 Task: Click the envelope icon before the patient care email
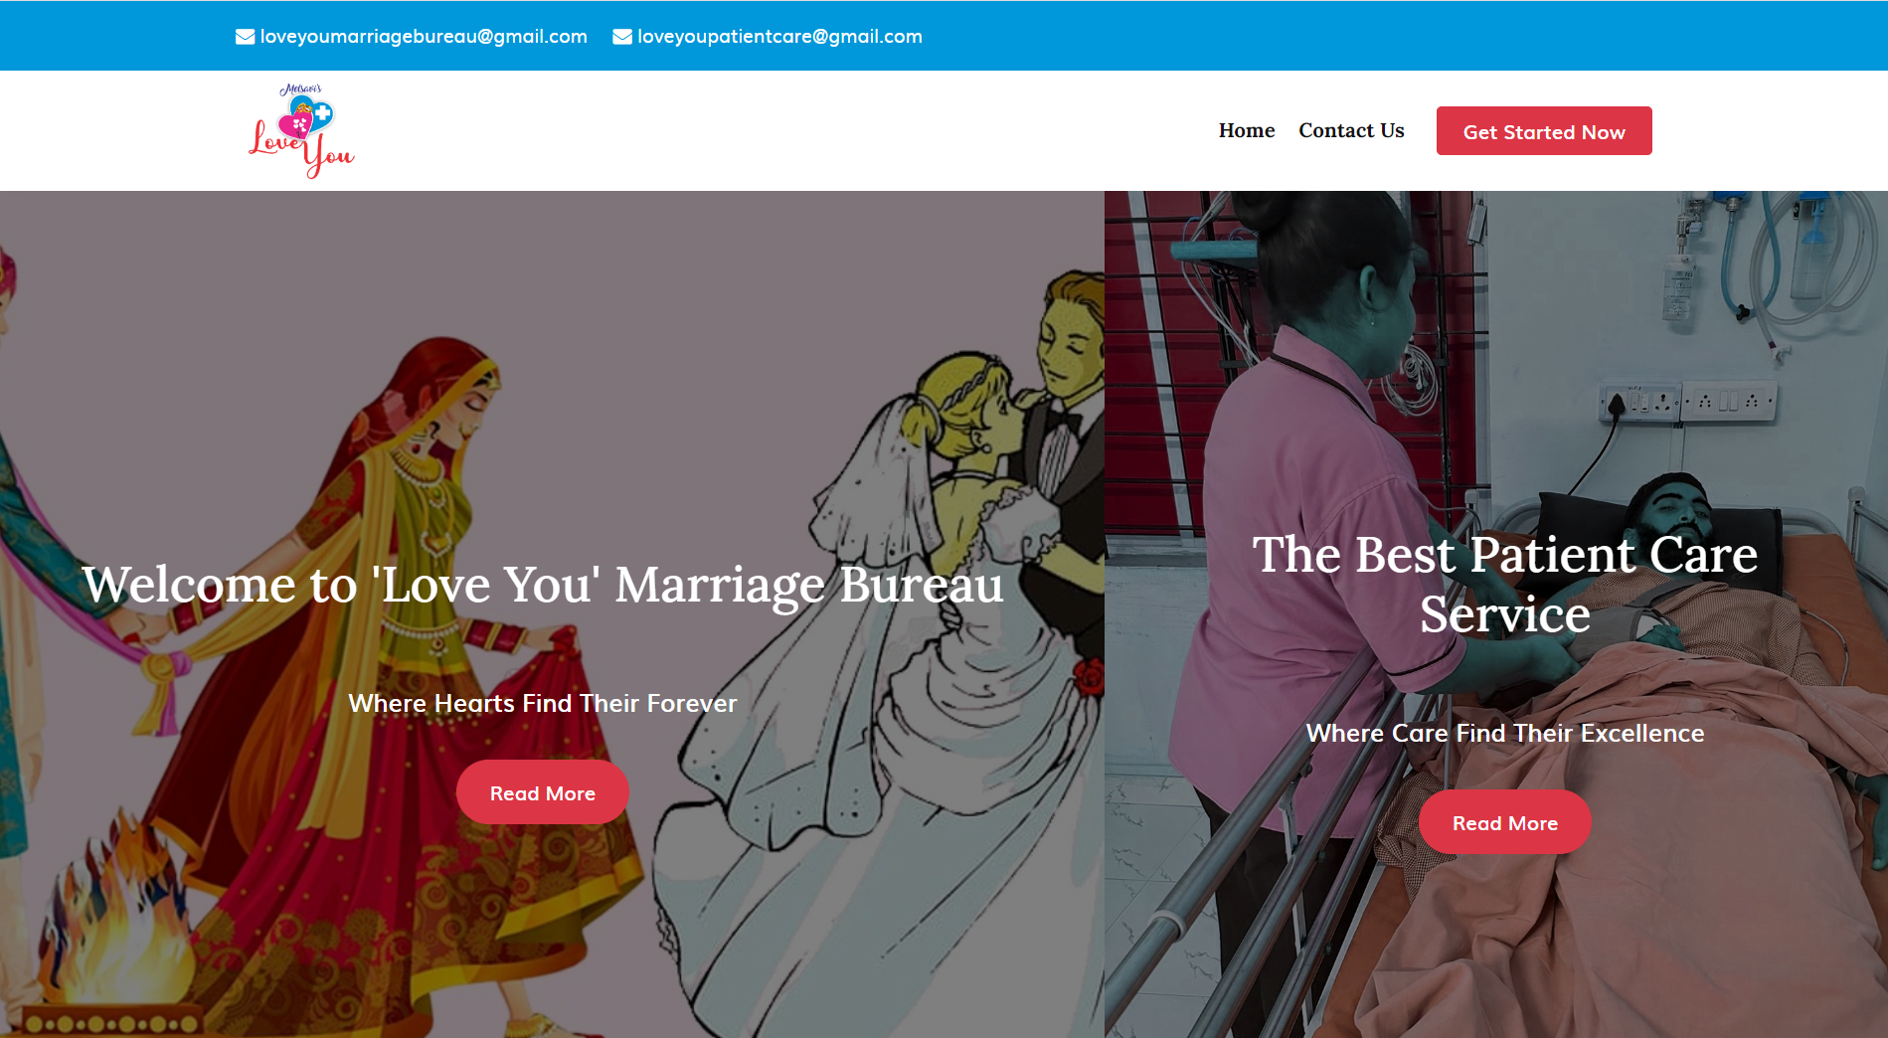coord(622,37)
